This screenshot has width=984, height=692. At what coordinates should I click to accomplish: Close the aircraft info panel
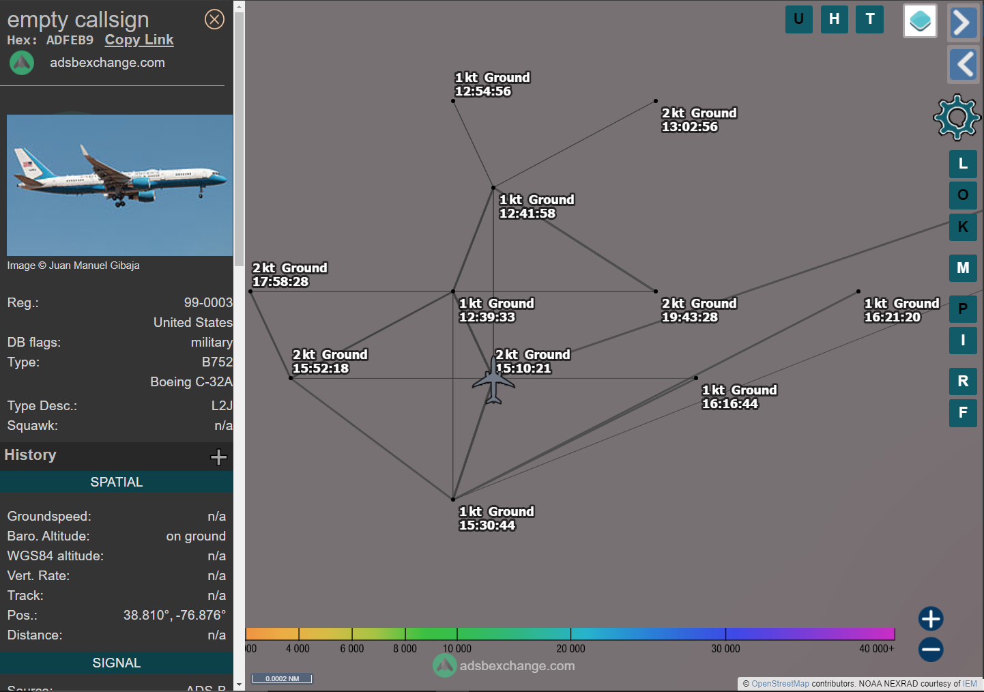(x=214, y=19)
